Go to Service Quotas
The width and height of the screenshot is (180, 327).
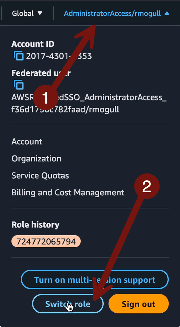click(40, 176)
